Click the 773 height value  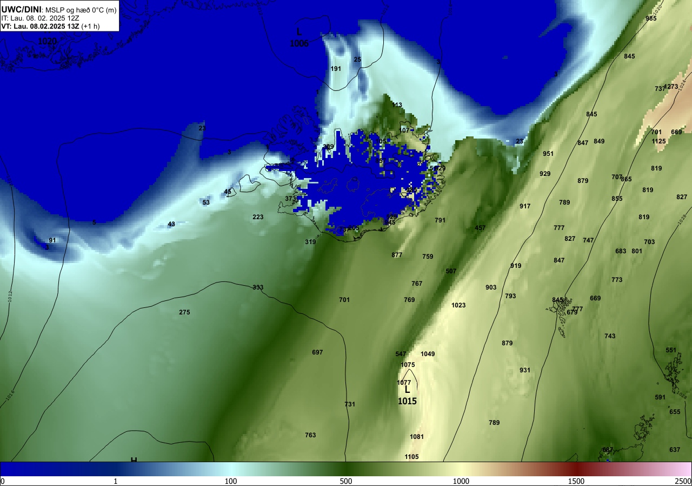click(x=617, y=280)
